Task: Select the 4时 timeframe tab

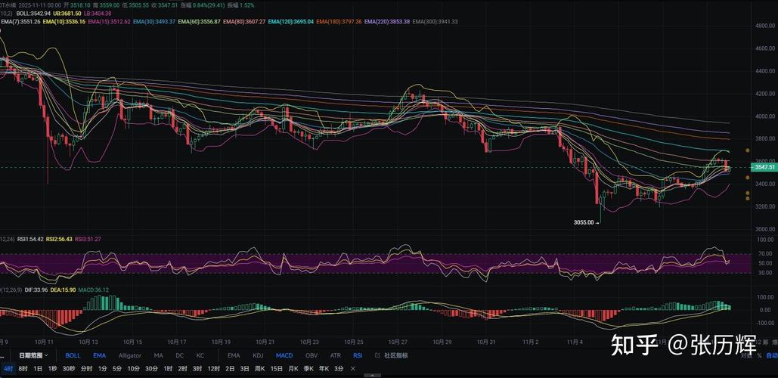Action: [x=7, y=368]
